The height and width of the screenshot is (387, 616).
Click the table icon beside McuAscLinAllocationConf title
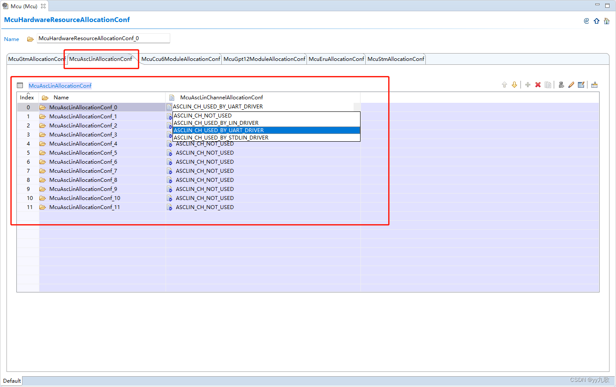20,86
